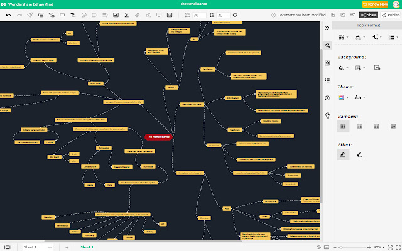This screenshot has width=402, height=251.
Task: Enable the hand-drawn Effect option
Action: 359,154
